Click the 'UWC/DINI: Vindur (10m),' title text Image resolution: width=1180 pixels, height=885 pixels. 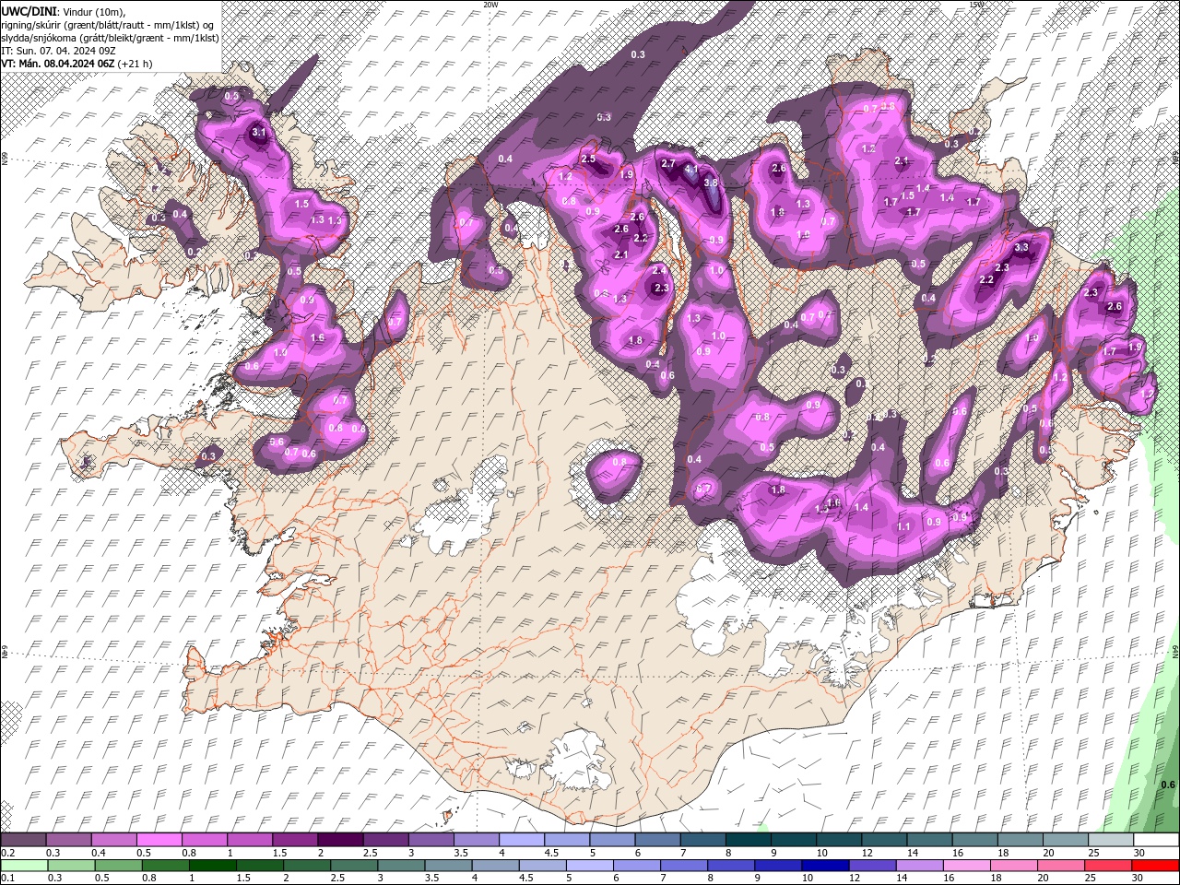pos(64,10)
